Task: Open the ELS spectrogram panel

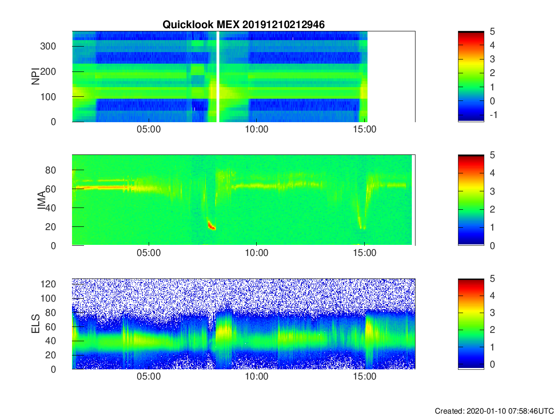Action: coord(243,324)
